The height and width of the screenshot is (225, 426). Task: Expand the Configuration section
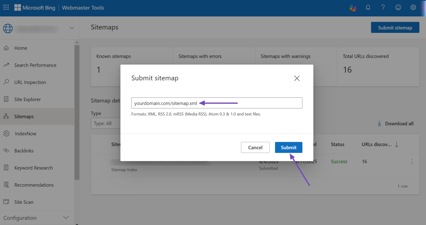[65, 218]
